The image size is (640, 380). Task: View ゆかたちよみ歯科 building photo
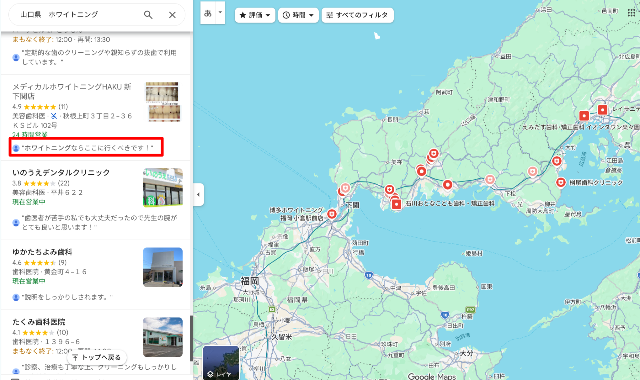163,267
